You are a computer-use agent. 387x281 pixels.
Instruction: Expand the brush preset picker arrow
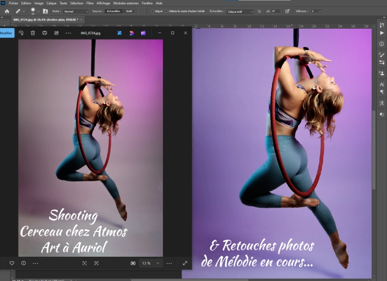coord(38,12)
